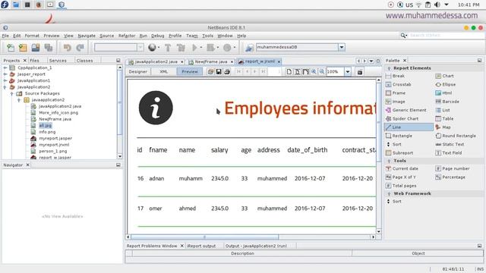The height and width of the screenshot is (273, 486).
Task: Open the Refactor menu
Action: (x=127, y=36)
